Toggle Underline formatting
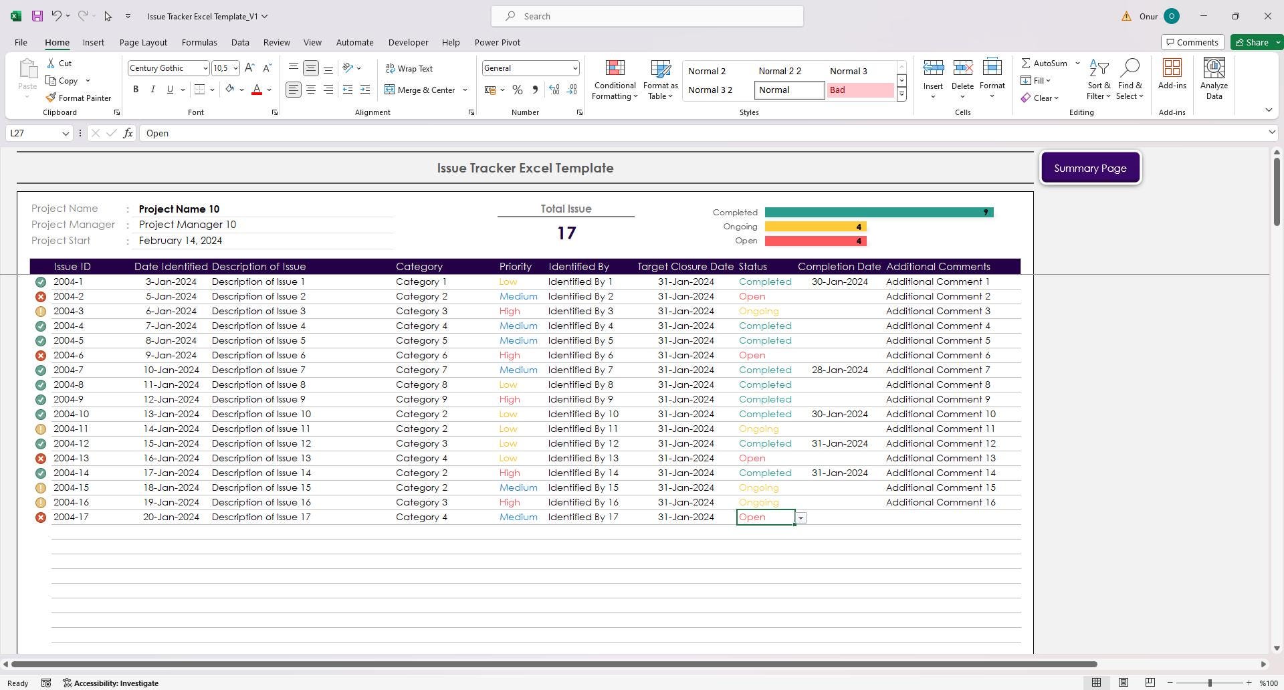The height and width of the screenshot is (690, 1284). click(170, 90)
